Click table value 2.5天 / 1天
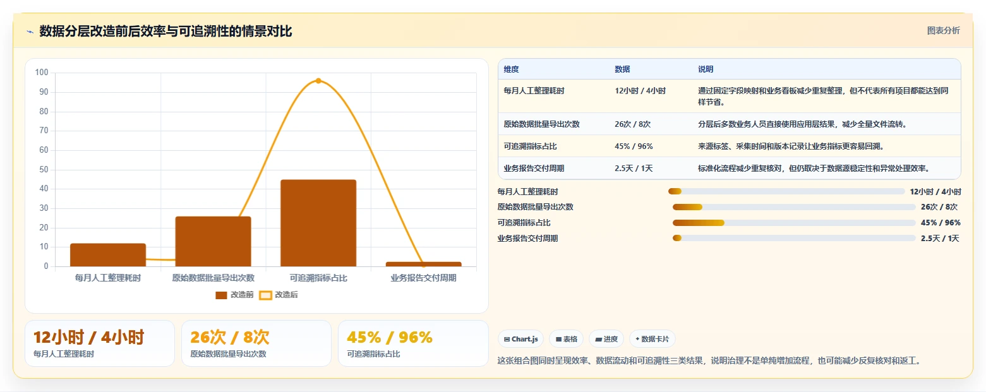The width and height of the screenshot is (986, 392). click(634, 169)
